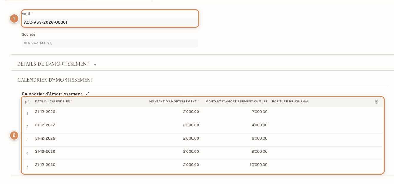Select row number 4 in the depreciation schedule
Screen dimensions: 394x184
click(27, 153)
